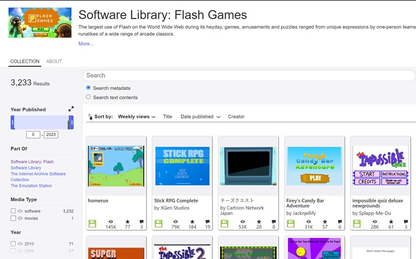Open the Weekly views sort dropdown

point(137,116)
